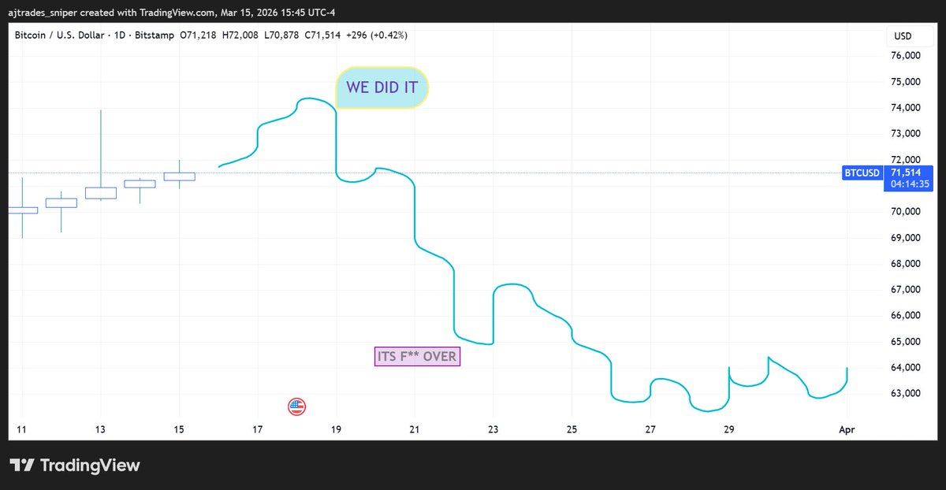This screenshot has width=946, height=490.
Task: Click the 67,000 price axis label
Action: (x=904, y=290)
